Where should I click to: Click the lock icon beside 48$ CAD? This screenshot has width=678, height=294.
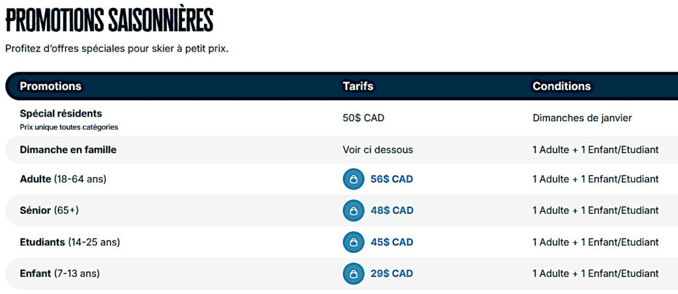coord(354,211)
